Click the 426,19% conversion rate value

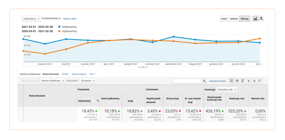point(213,111)
